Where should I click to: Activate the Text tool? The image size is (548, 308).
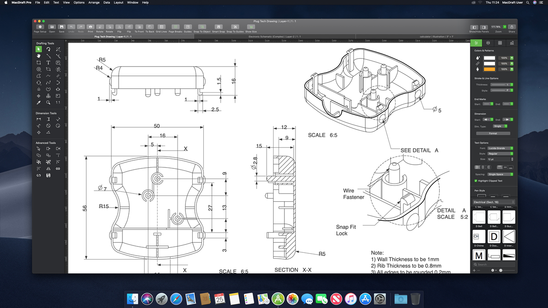tap(48, 63)
